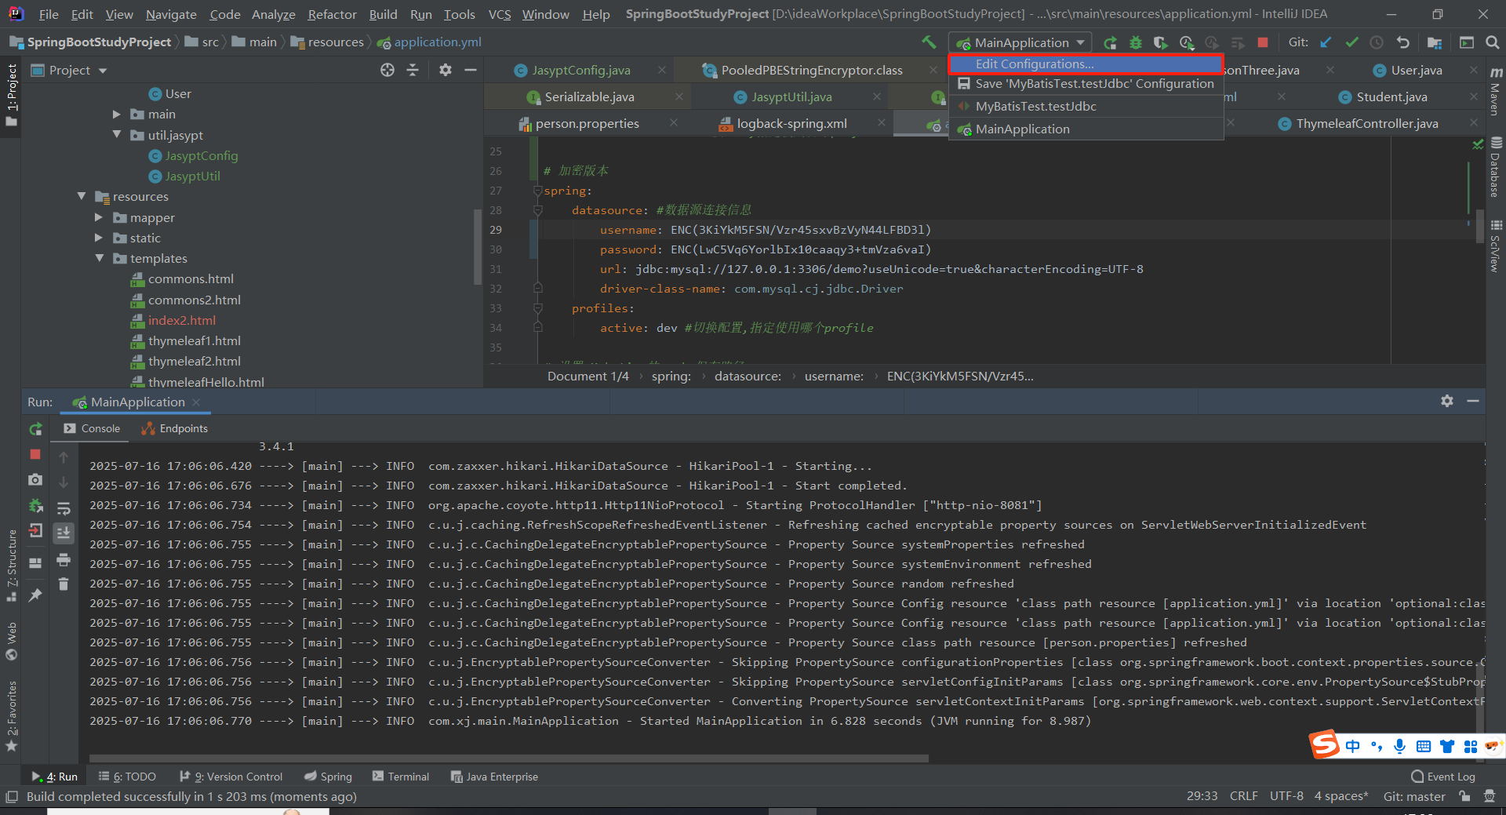Switch to the JasyptConfig.java editor tab
Viewport: 1506px width, 815px height.
581,70
